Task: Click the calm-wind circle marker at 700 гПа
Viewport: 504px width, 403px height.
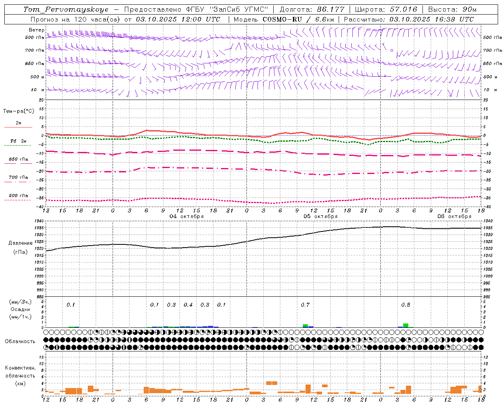Action: pyautogui.click(x=391, y=50)
